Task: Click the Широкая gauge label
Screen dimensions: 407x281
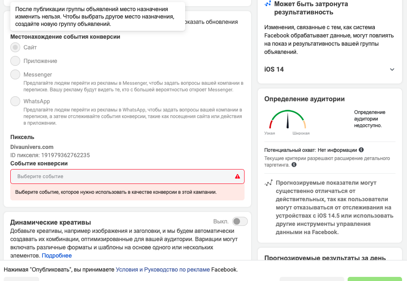Action: click(301, 133)
